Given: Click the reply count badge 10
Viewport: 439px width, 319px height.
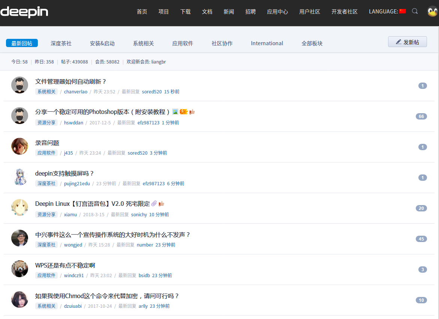Looking at the screenshot, I should (x=421, y=300).
